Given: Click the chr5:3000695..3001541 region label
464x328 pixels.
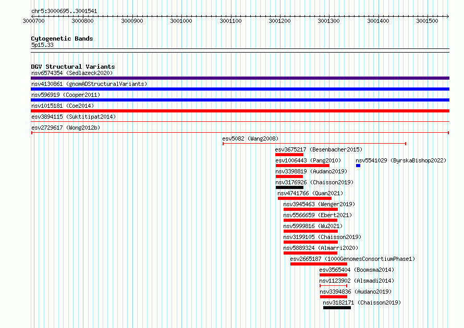Looking at the screenshot, I should [x=64, y=11].
